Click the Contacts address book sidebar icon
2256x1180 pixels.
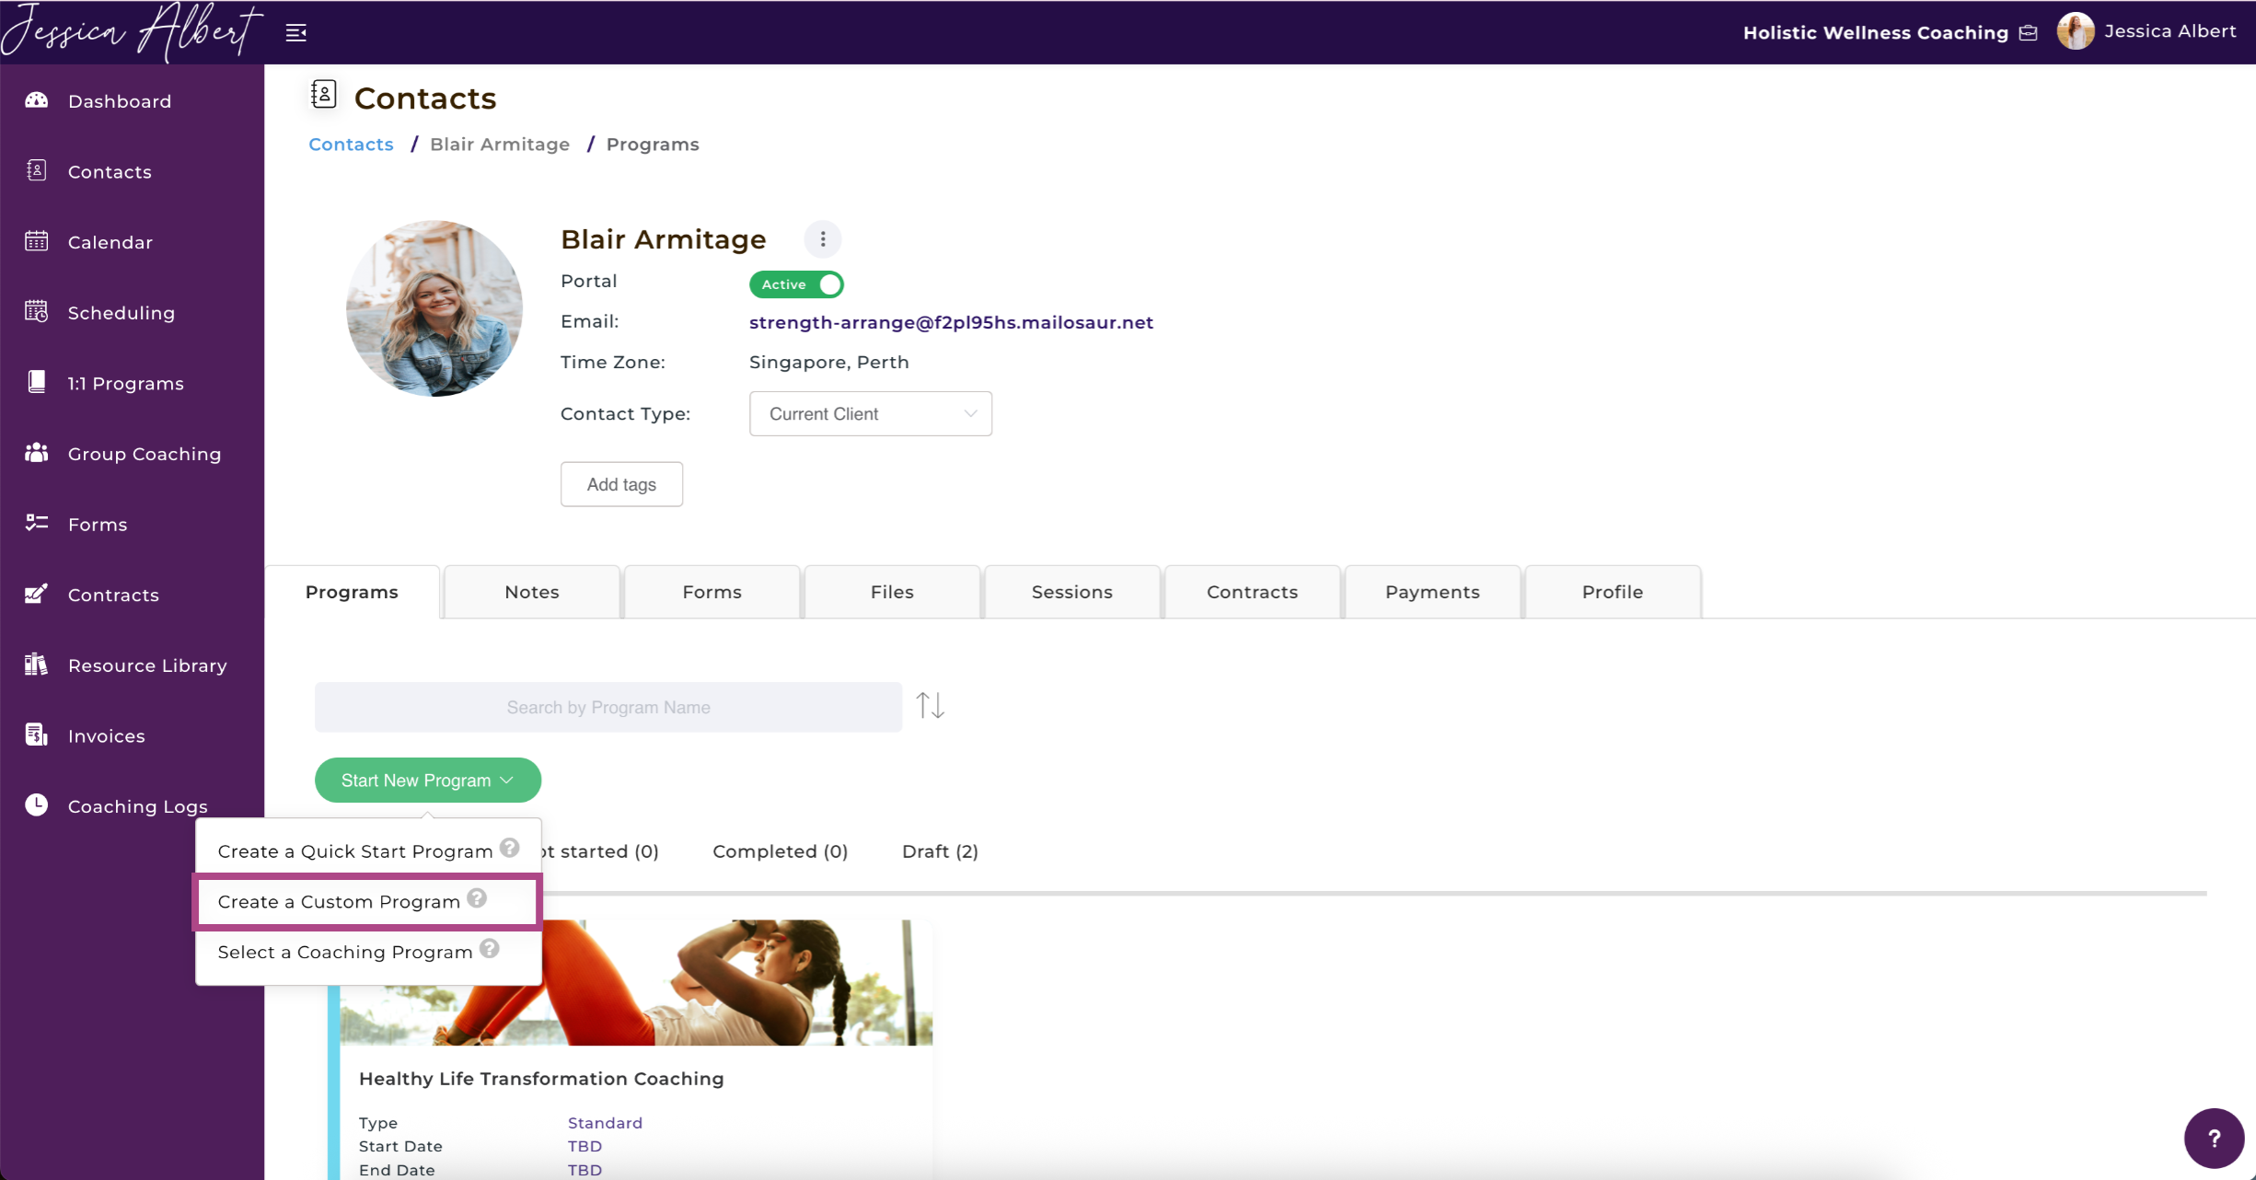36,170
